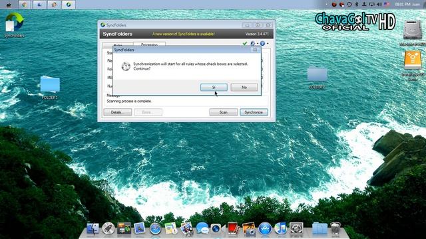Open Mission Control in the dock
The width and height of the screenshot is (426, 239).
pyautogui.click(x=124, y=228)
